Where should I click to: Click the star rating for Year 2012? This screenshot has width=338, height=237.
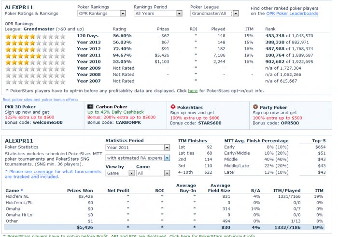tap(35, 49)
